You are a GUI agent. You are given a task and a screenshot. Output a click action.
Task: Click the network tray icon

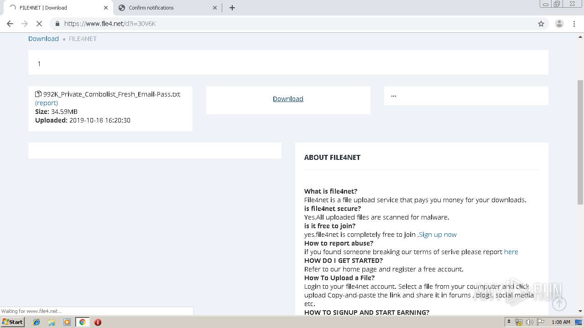(519, 322)
